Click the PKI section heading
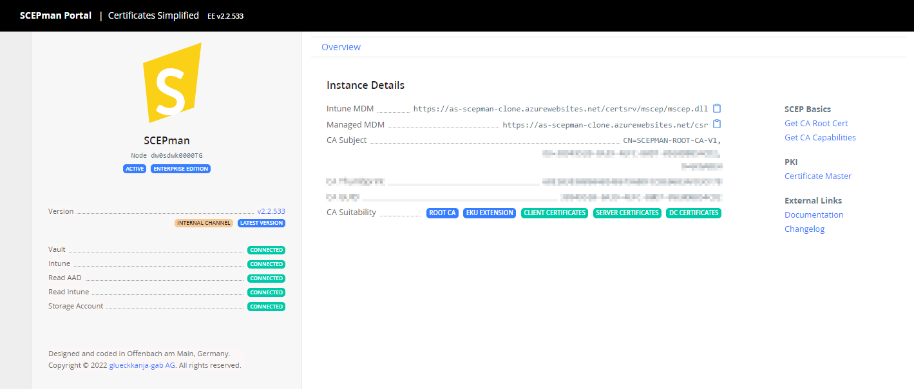This screenshot has height=389, width=914. click(791, 162)
